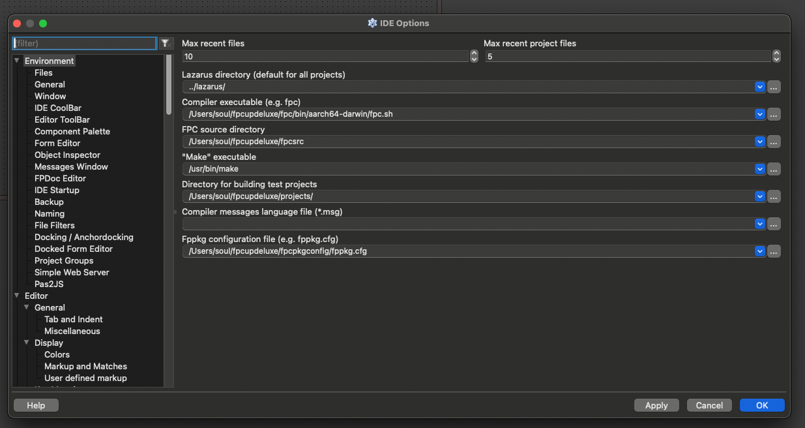This screenshot has height=428, width=805.
Task: Open IDE CoolBar settings
Action: [x=58, y=108]
